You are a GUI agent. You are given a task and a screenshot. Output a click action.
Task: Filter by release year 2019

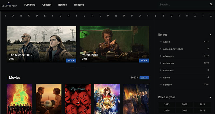[185, 111]
